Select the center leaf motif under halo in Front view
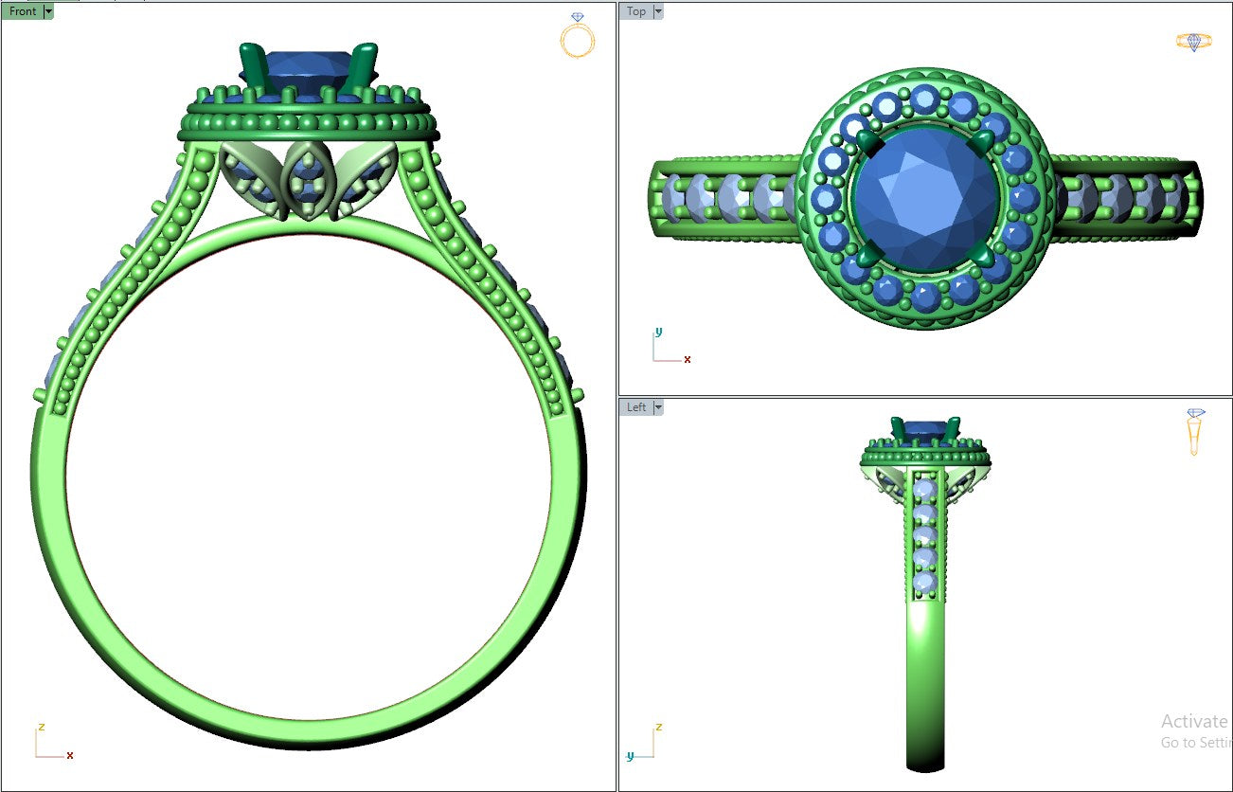Viewport: 1233px width, 792px height. (x=307, y=181)
